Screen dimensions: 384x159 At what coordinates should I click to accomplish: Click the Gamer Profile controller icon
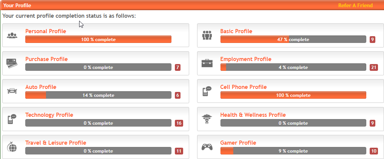(207, 147)
